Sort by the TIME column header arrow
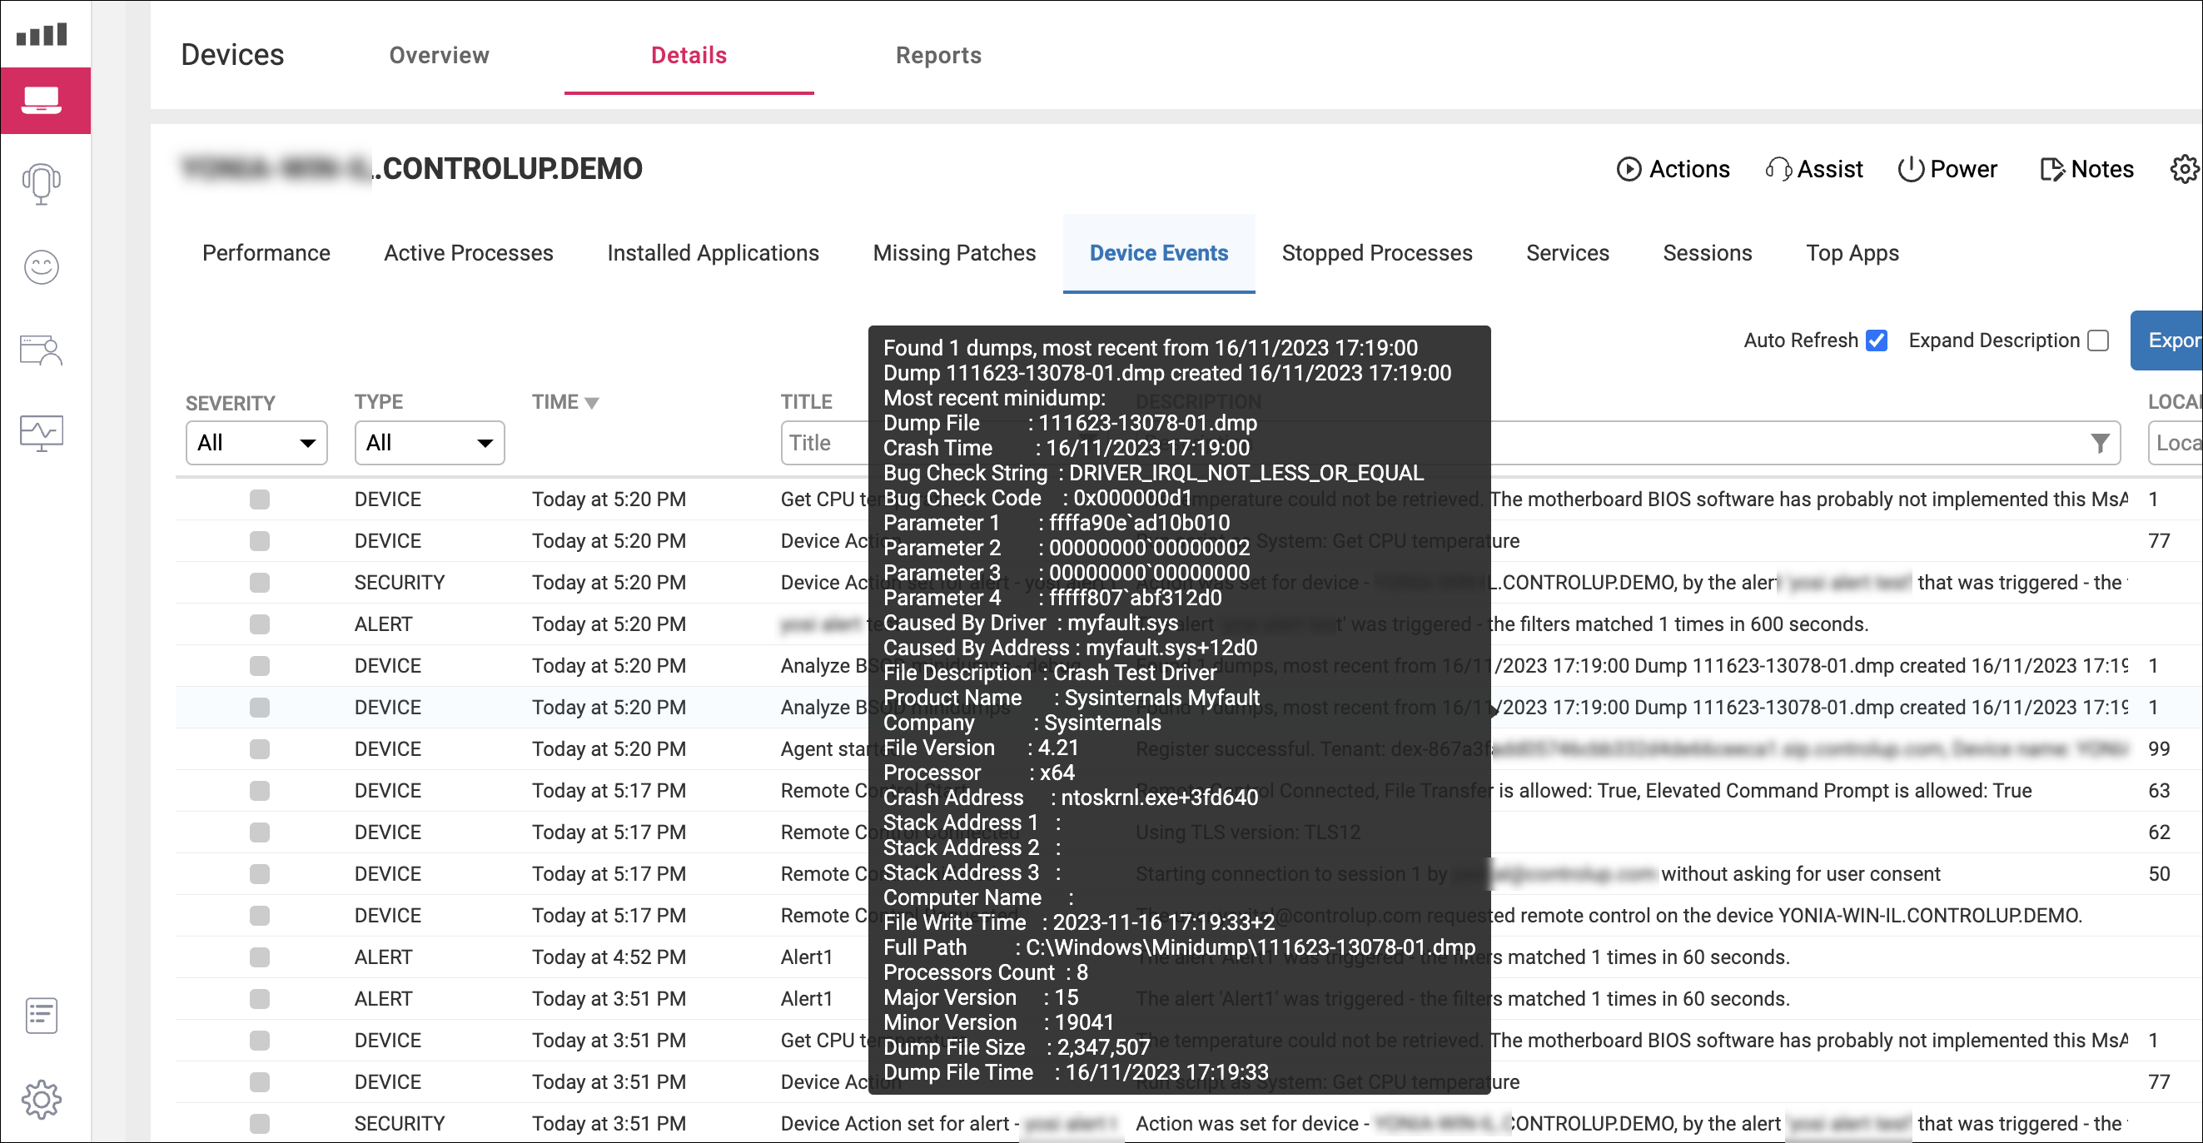Screen dimensions: 2203x1143 click(591, 403)
